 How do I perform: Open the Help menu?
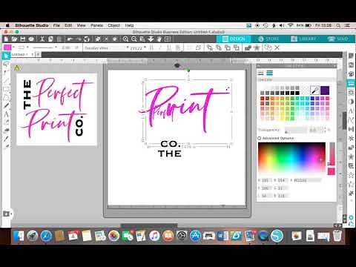(129, 25)
